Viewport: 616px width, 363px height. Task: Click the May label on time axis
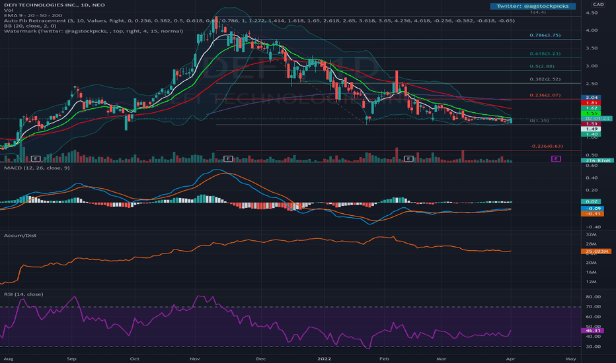tap(571, 358)
